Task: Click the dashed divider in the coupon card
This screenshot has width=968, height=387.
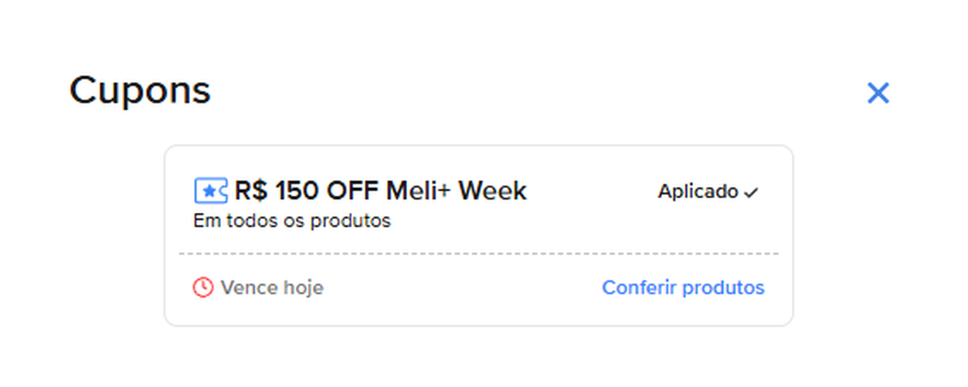Action: pyautogui.click(x=478, y=254)
